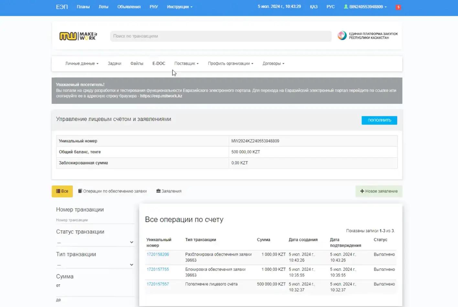The image size is (458, 307).
Task: Click the transaction search field
Action: click(x=221, y=36)
